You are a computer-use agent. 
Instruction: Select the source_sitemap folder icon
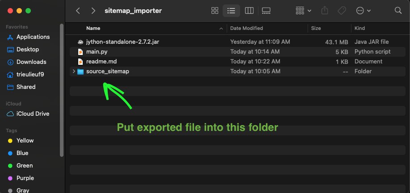80,71
